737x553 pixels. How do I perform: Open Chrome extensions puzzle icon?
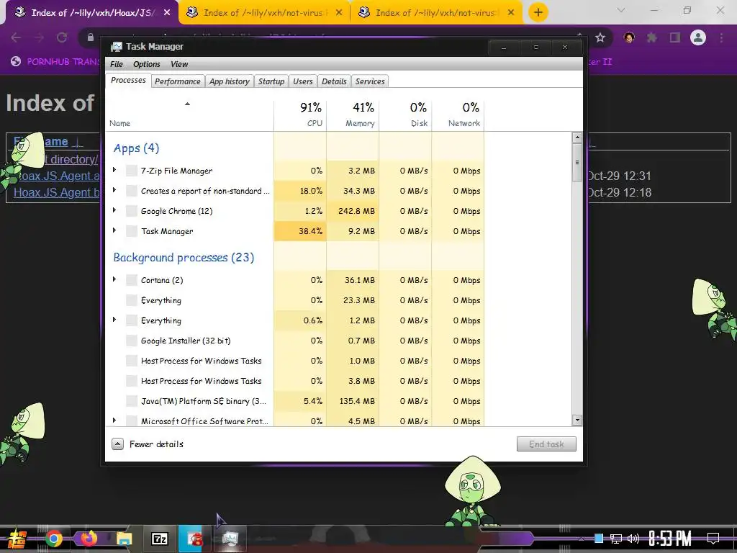coord(652,37)
